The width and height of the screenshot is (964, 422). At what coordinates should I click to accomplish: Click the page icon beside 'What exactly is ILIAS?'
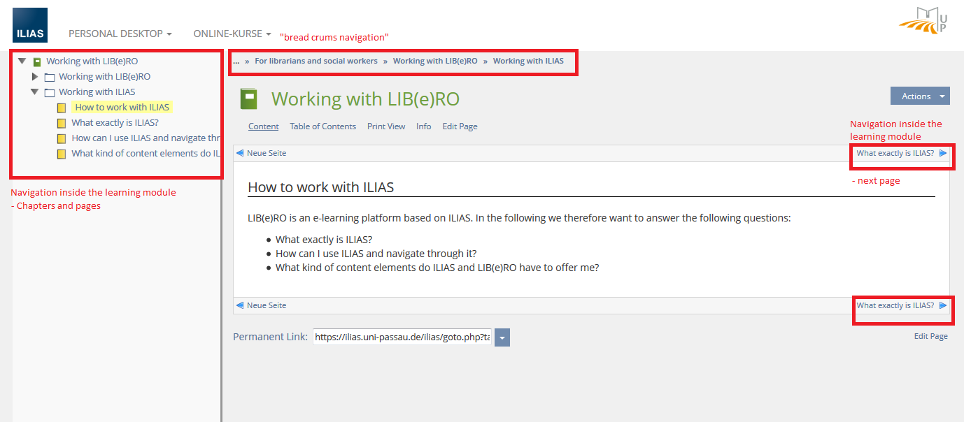point(62,124)
